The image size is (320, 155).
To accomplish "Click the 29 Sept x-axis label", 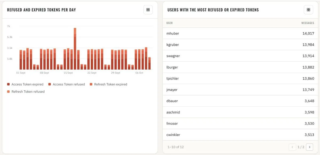I will click(x=116, y=73).
